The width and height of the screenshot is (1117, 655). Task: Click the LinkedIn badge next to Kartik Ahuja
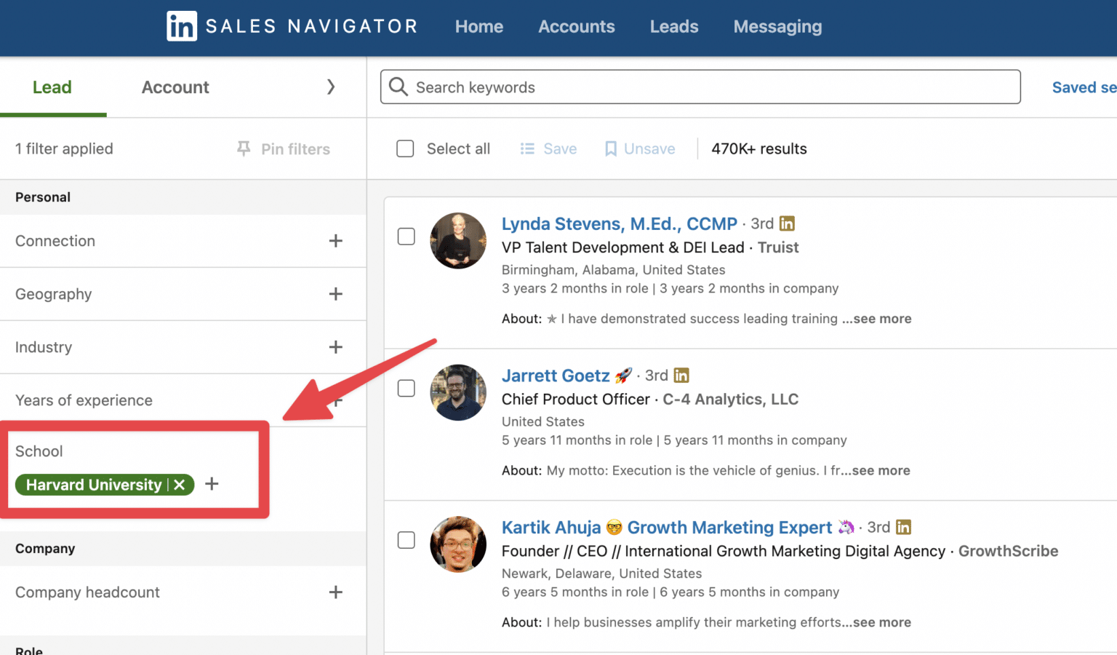pyautogui.click(x=903, y=526)
